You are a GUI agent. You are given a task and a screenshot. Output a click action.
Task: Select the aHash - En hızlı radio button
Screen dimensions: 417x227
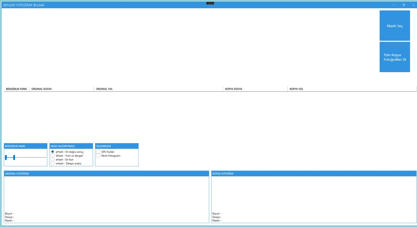(53, 159)
